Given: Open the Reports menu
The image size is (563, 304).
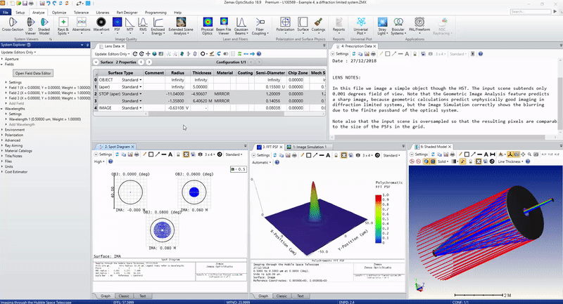Looking at the screenshot, I should 339,26.
